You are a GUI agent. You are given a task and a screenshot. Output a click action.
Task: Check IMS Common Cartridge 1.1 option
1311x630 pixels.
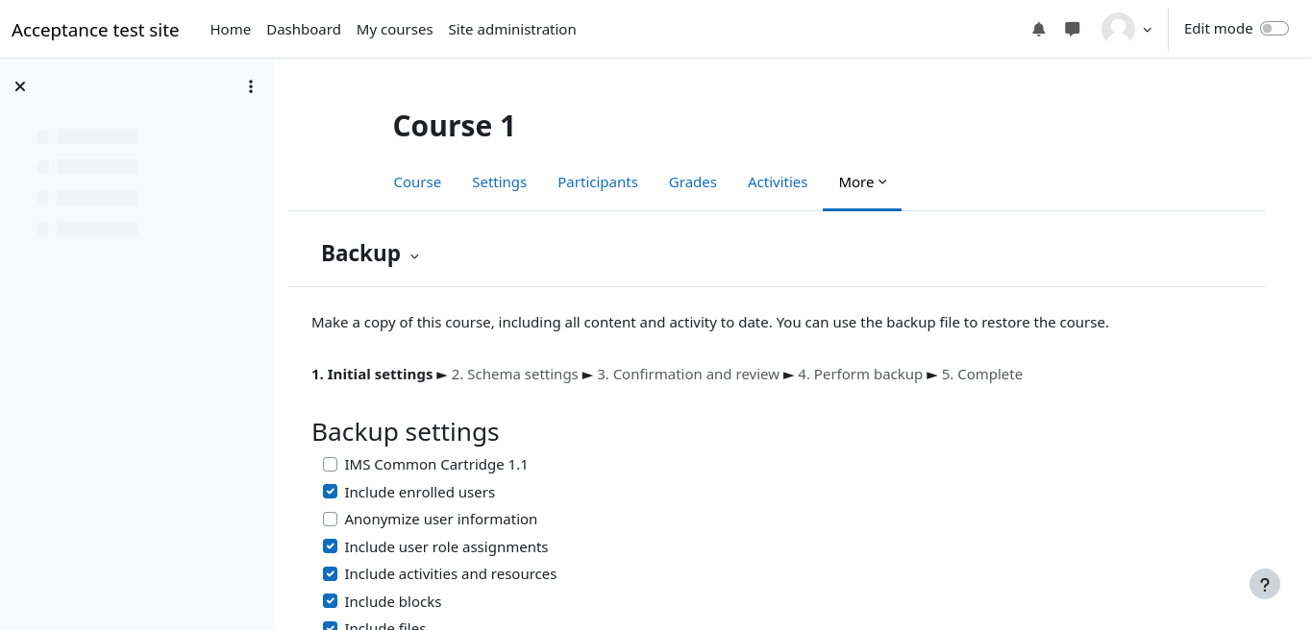[331, 465]
